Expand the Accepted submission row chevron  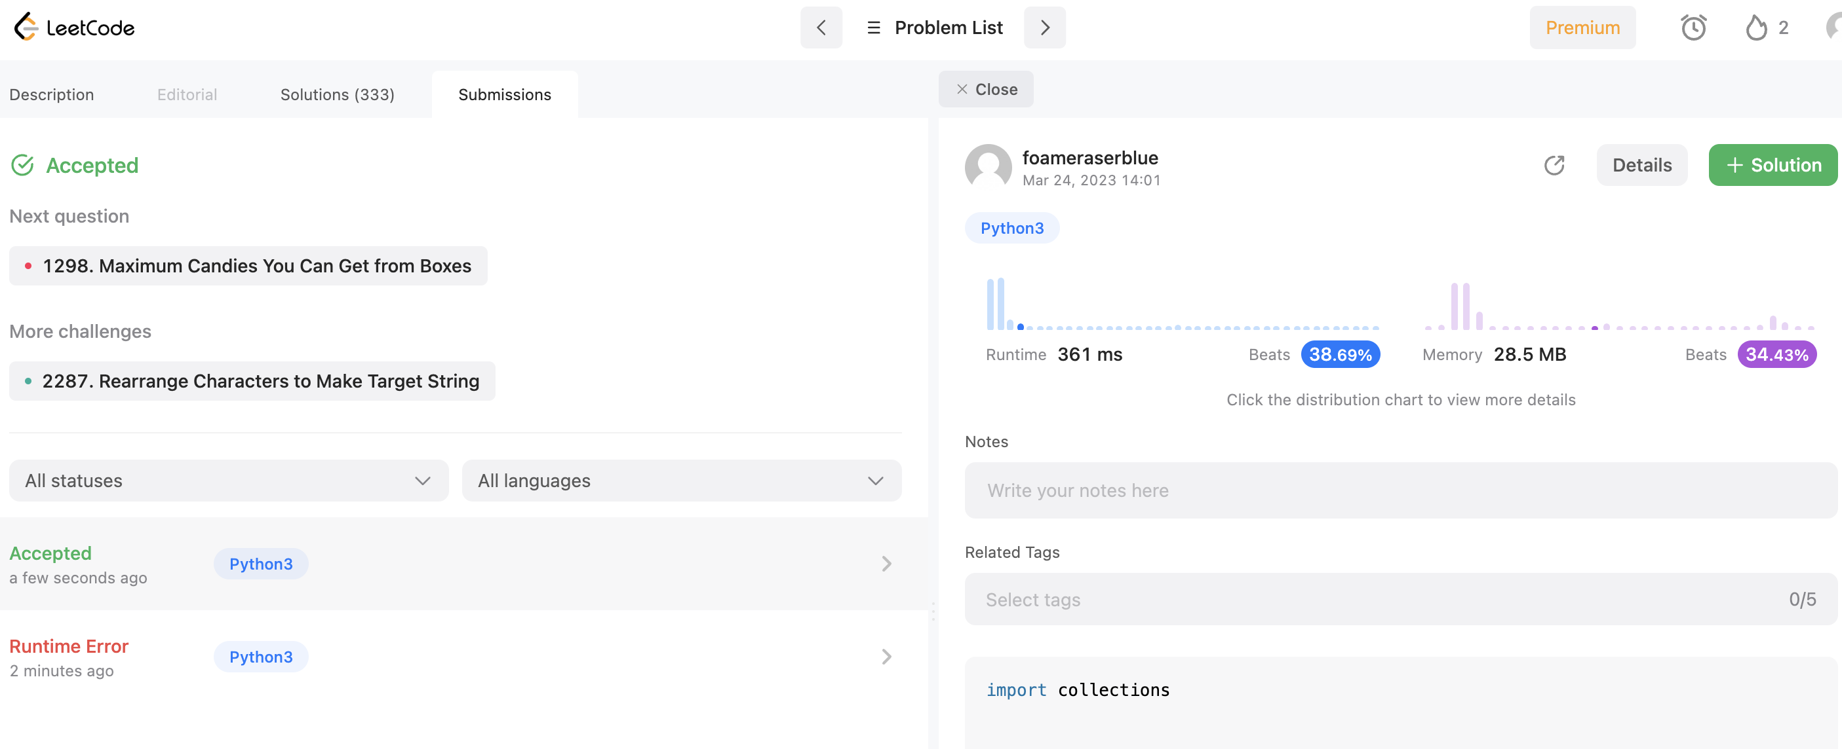point(886,563)
